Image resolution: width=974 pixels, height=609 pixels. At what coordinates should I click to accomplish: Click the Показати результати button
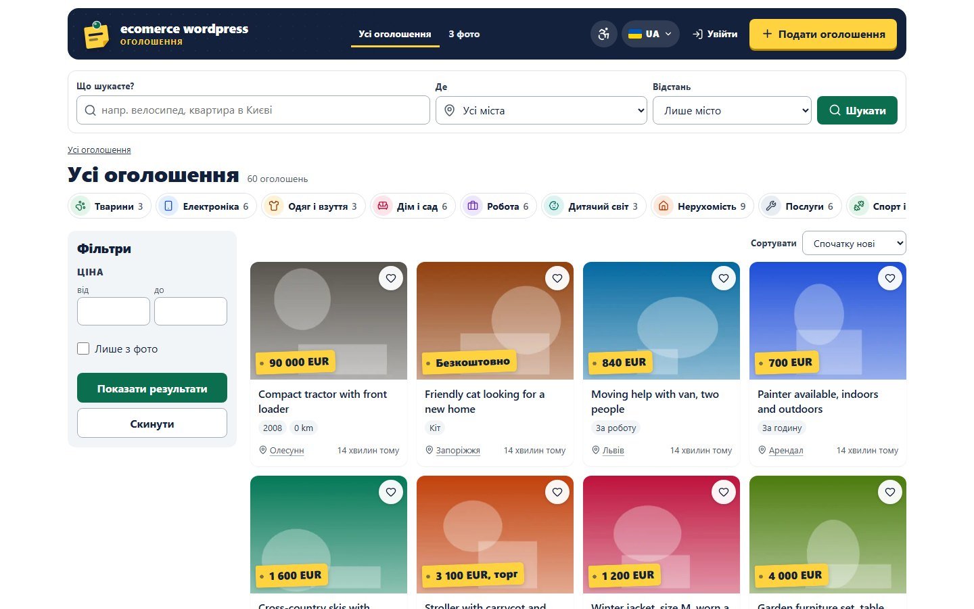coord(152,388)
